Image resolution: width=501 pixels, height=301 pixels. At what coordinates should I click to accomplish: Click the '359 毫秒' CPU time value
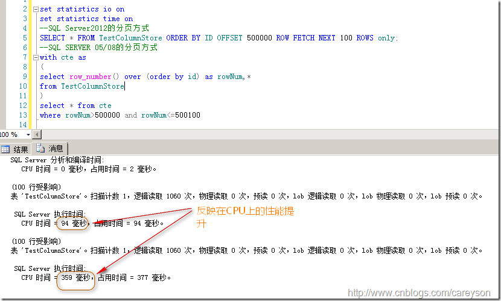pyautogui.click(x=75, y=277)
